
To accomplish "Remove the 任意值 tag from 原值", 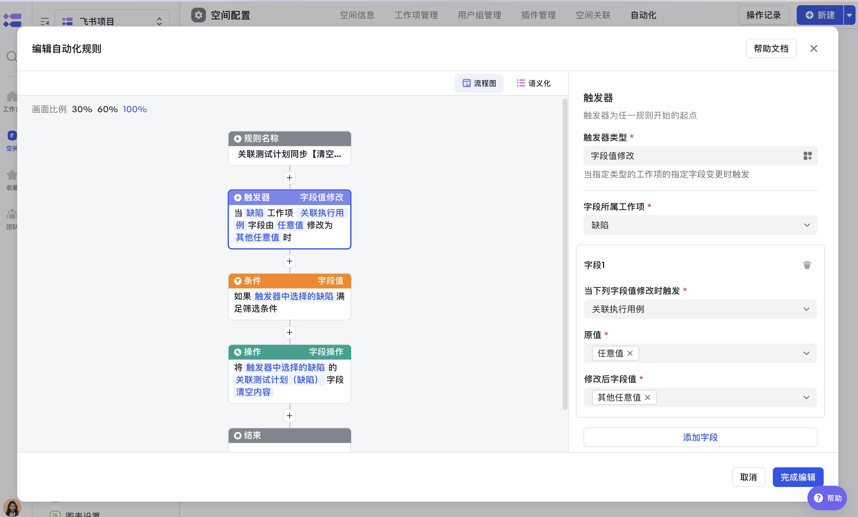I will point(630,353).
